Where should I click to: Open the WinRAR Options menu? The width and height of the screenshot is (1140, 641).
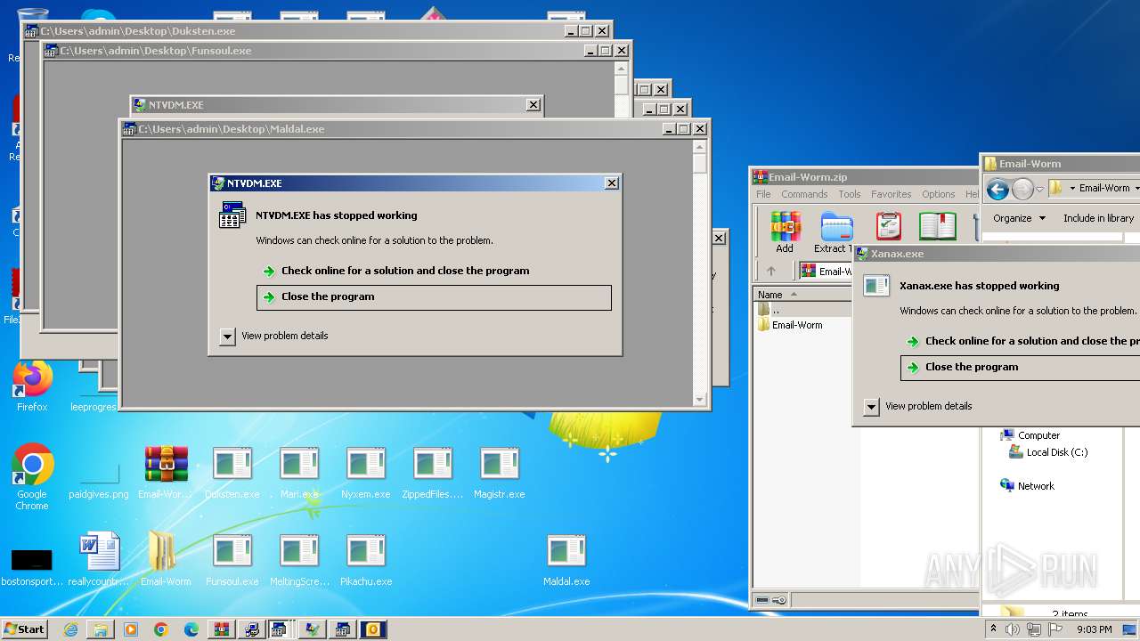(x=938, y=194)
